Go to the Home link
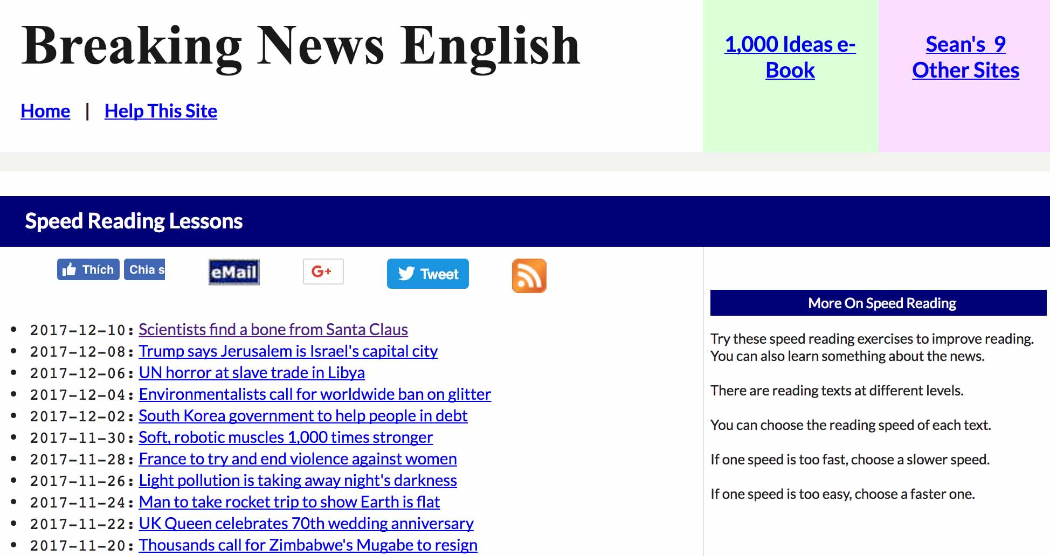 click(x=45, y=111)
